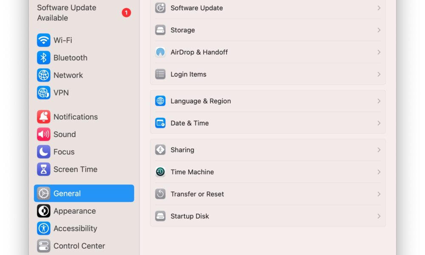This screenshot has height=255, width=425.
Task: Click the AirDrop & Handoff icon
Action: (x=160, y=52)
